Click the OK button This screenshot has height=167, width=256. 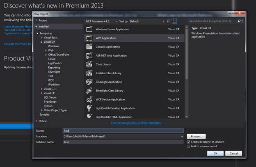pyautogui.click(x=215, y=153)
